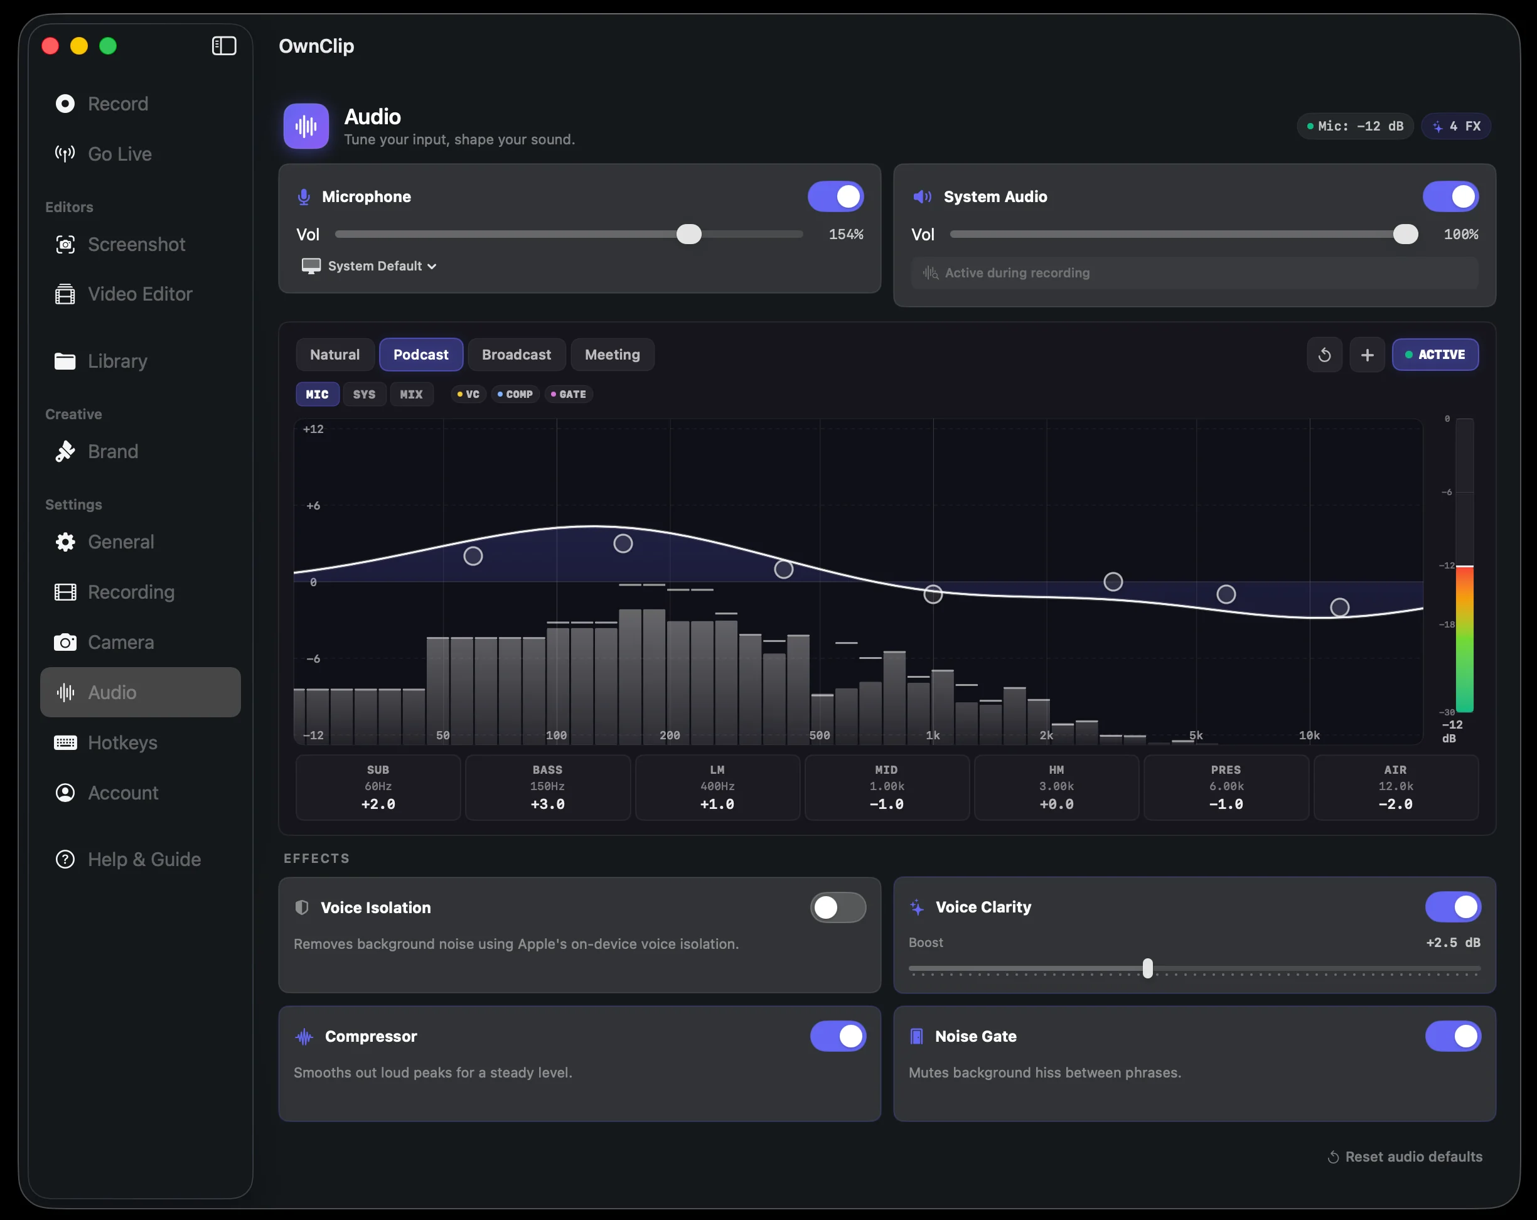Viewport: 1537px width, 1220px height.
Task: Click the Active during recording field
Action: [1195, 273]
